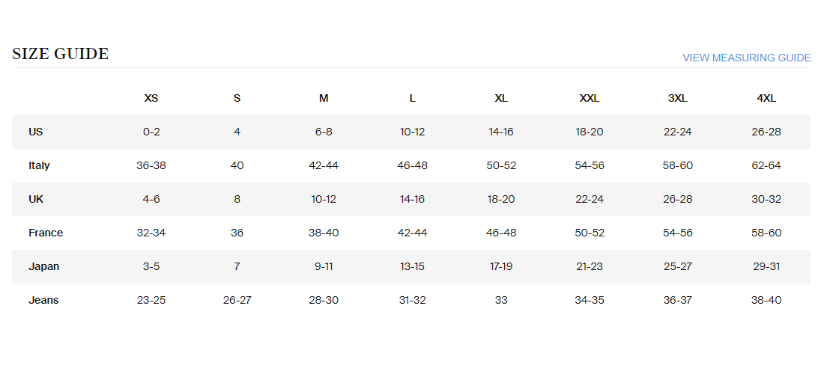Select the Italy row label
Image resolution: width=821 pixels, height=386 pixels.
pyautogui.click(x=40, y=165)
